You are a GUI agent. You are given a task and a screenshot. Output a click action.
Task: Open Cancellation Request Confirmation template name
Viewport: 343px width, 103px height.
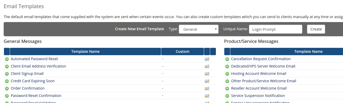[261, 59]
